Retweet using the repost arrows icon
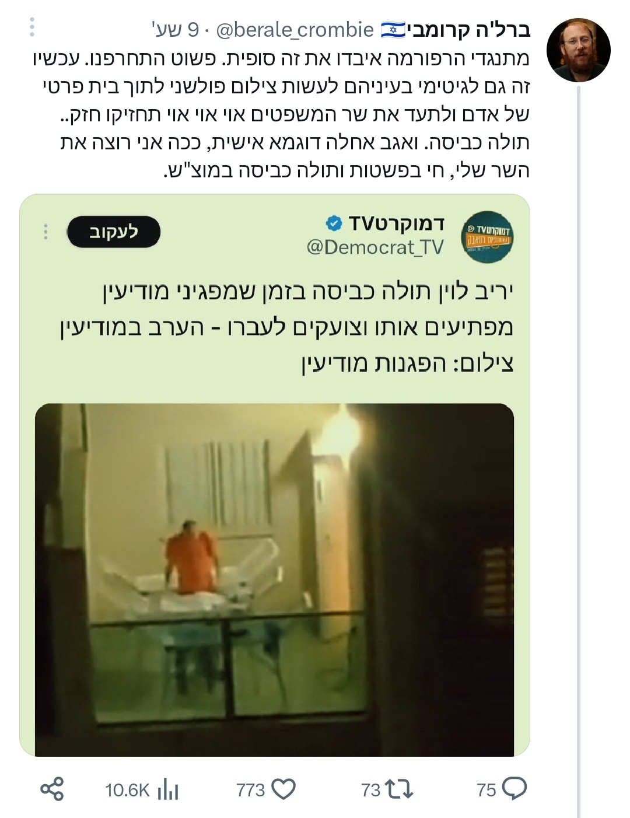The width and height of the screenshot is (630, 818). tap(400, 789)
